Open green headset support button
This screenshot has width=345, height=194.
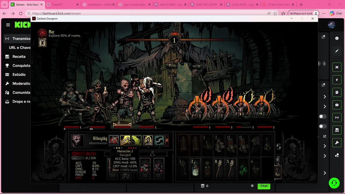(x=334, y=183)
